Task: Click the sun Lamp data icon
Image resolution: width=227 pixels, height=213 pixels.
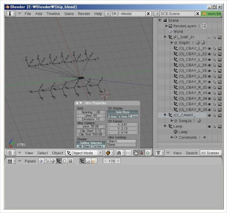Action: click(175, 132)
